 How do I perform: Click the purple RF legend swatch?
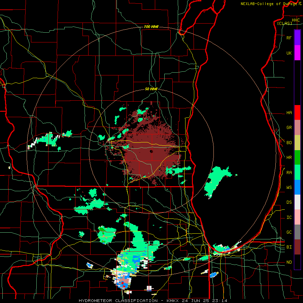(x=297, y=38)
